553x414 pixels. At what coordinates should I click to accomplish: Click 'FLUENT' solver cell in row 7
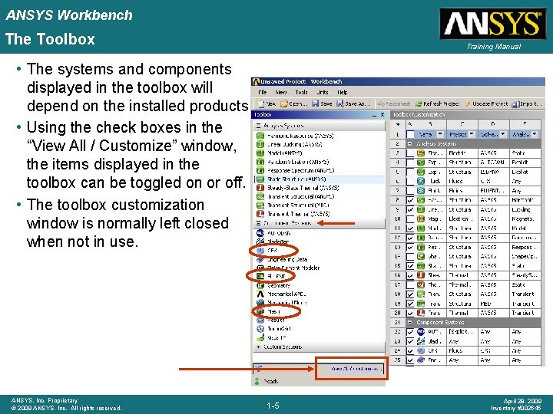point(493,191)
